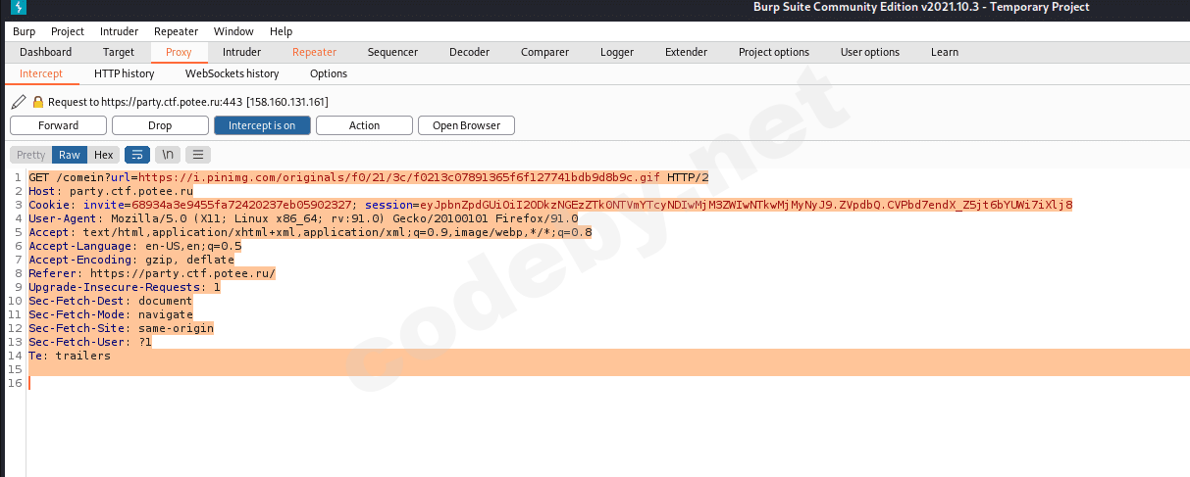Toggle the word wrap view icon

tap(137, 155)
